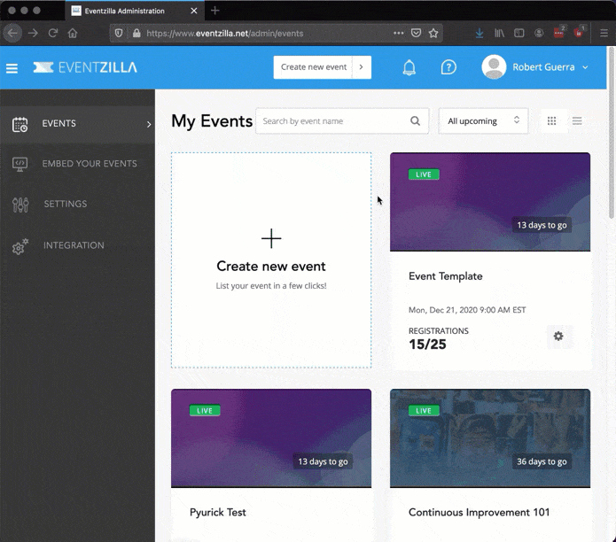Click the 15/25 registrations count
Image resolution: width=616 pixels, height=542 pixels.
(x=427, y=345)
